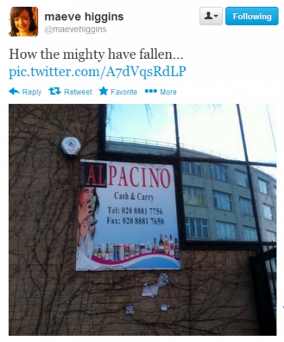Viewport: 284px width, 342px height.
Task: Click the white alarm box in the photo
Action: coord(71,146)
